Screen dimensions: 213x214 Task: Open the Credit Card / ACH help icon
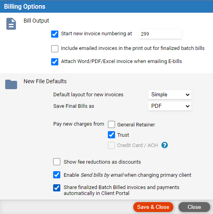tap(165, 145)
